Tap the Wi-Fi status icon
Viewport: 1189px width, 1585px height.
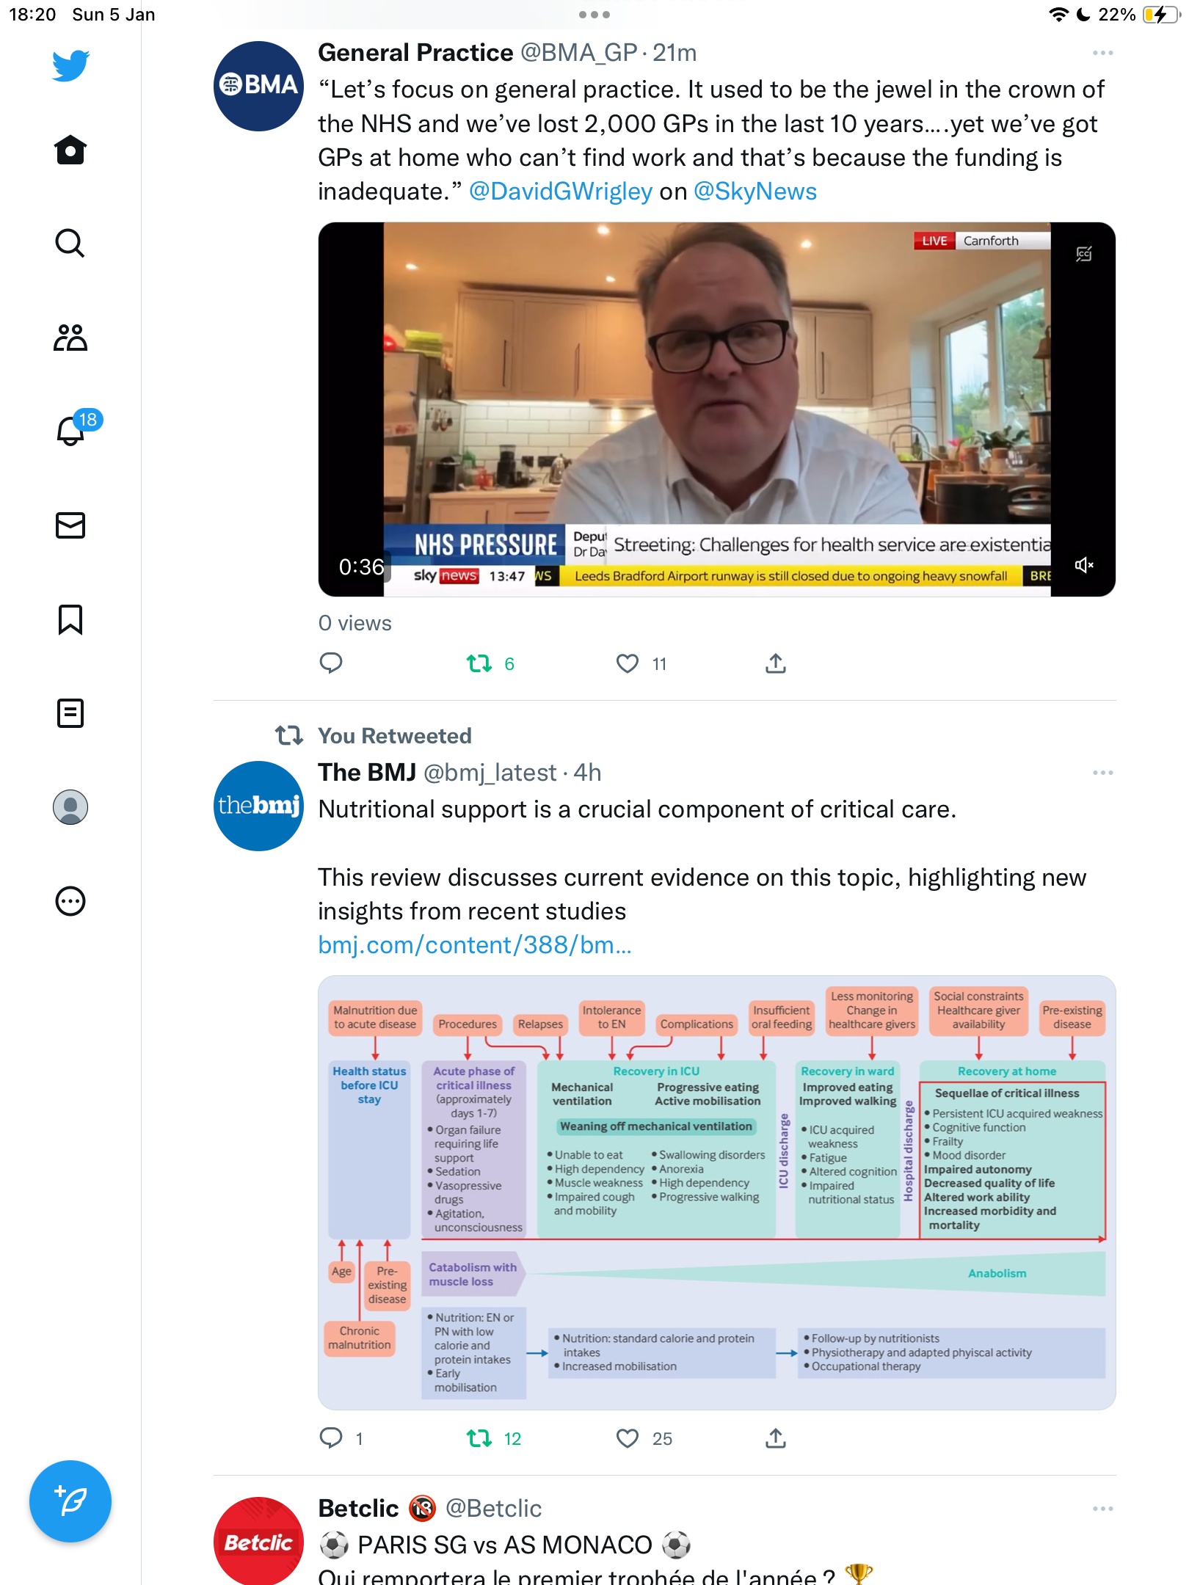tap(1058, 15)
